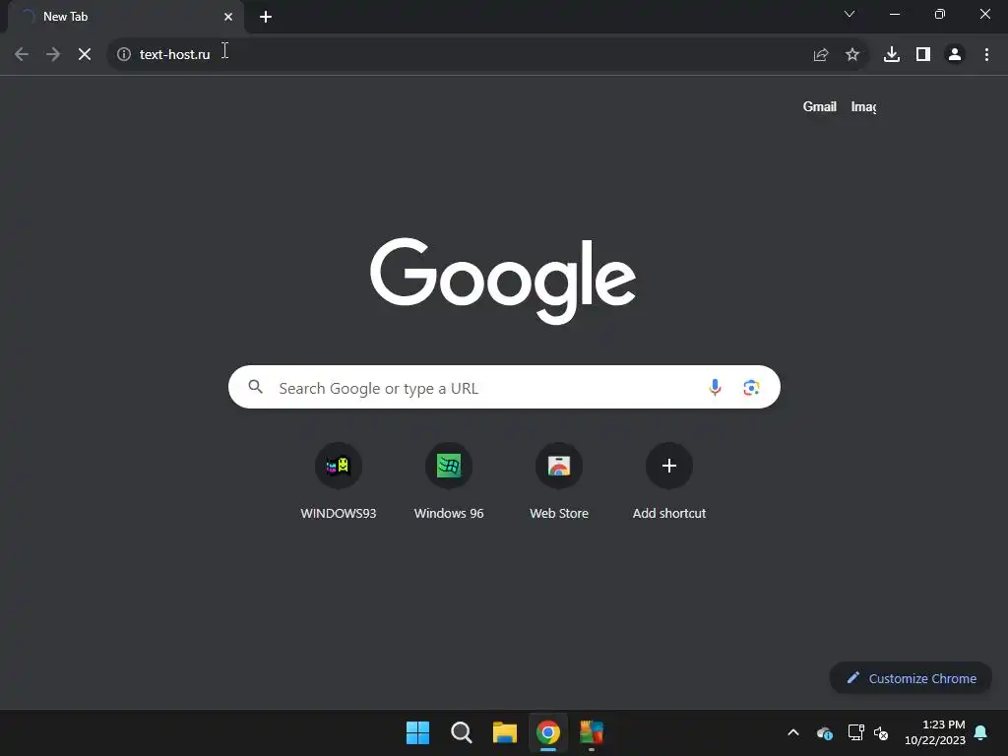Image resolution: width=1008 pixels, height=756 pixels.
Task: Search by image with Lens icon
Action: [x=751, y=388]
